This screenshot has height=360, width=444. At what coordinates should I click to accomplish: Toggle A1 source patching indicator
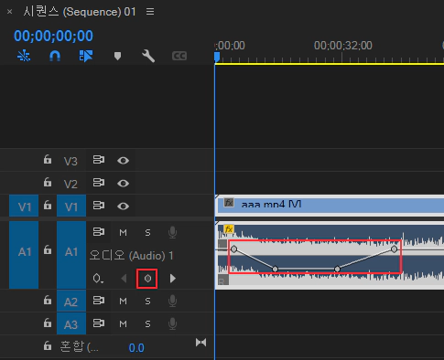(24, 255)
